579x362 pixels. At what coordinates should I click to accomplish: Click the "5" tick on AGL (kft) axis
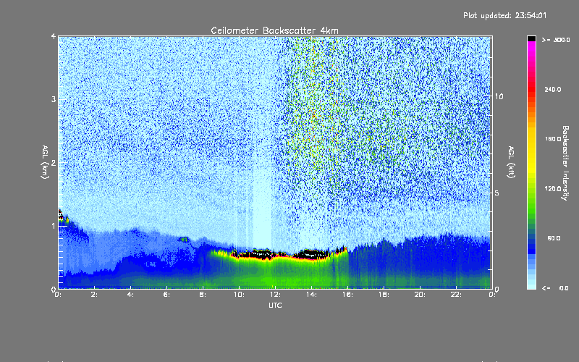coord(496,193)
